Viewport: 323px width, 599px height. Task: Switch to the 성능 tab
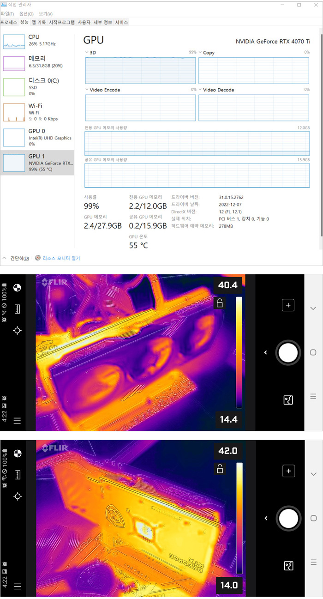pos(24,22)
